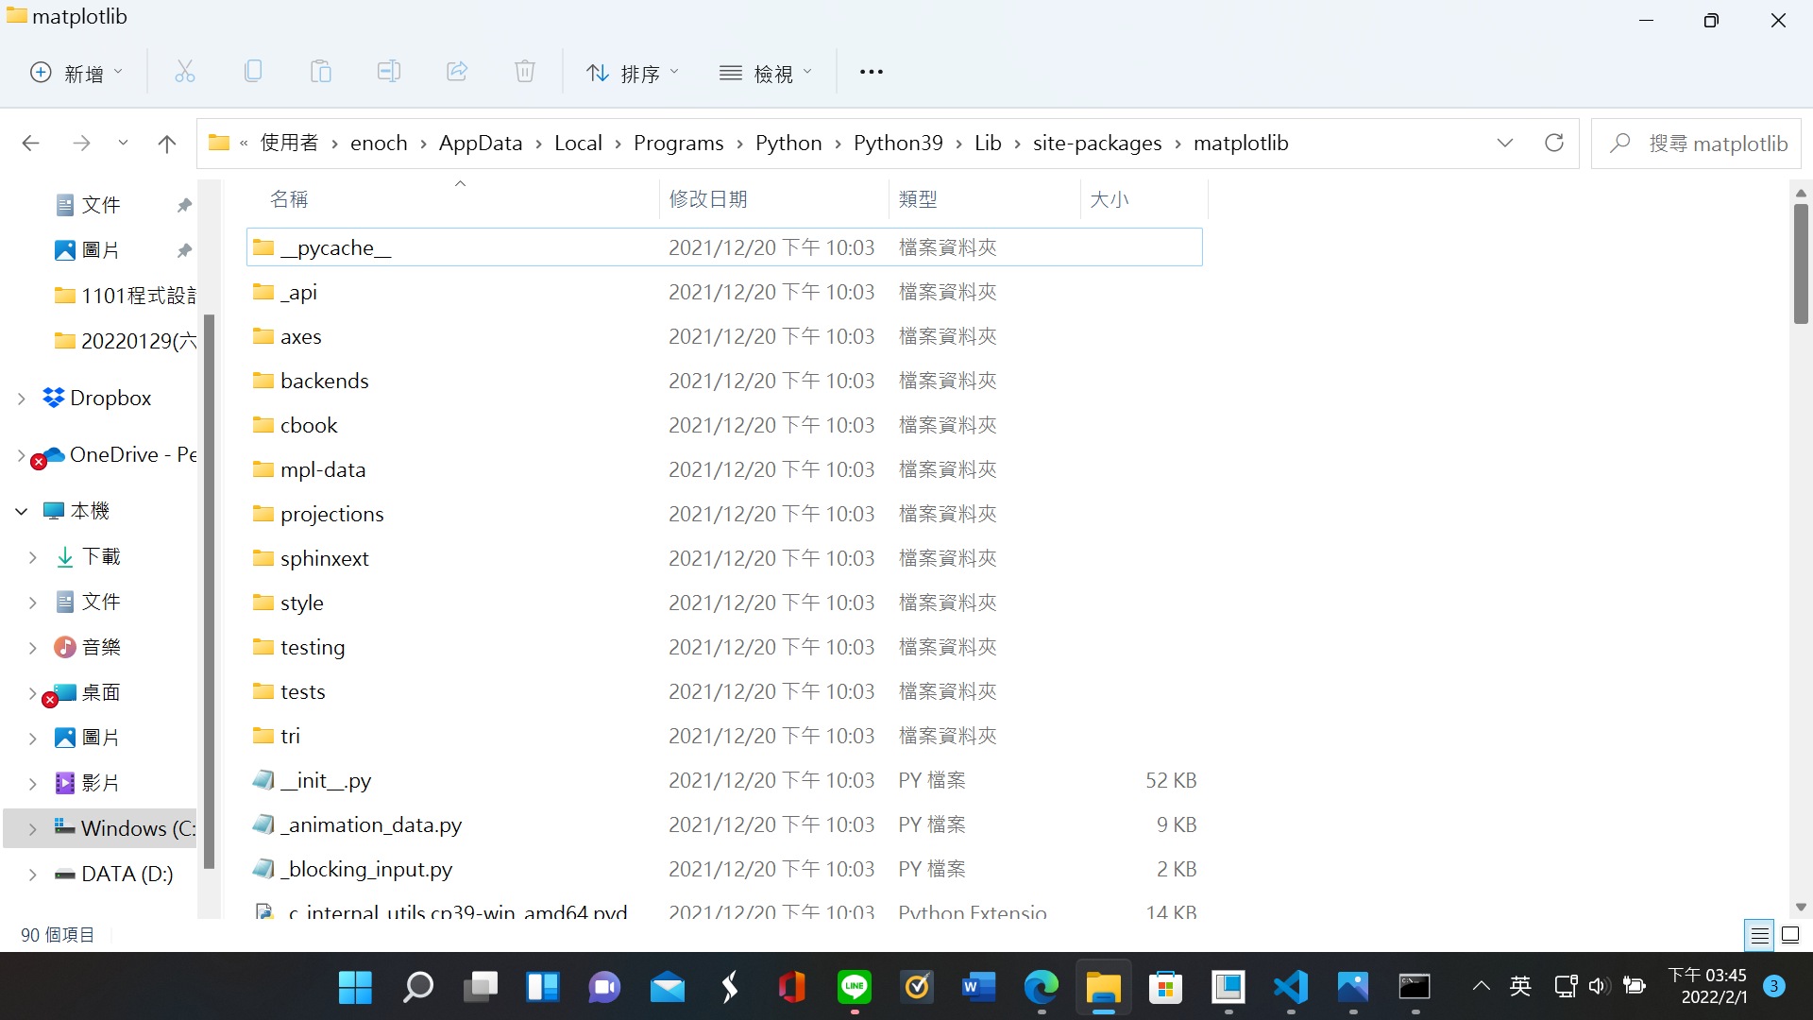This screenshot has width=1813, height=1020.
Task: Select the Paste icon in the toolbar
Action: pyautogui.click(x=320, y=71)
